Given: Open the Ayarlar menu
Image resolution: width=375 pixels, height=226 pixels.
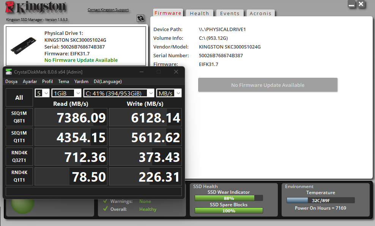Looking at the screenshot, I should tap(30, 82).
